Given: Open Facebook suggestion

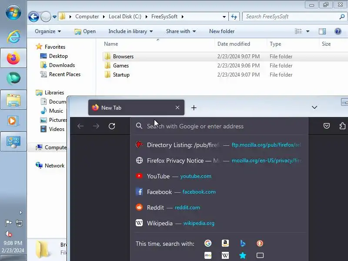Looking at the screenshot, I should pyautogui.click(x=219, y=192).
